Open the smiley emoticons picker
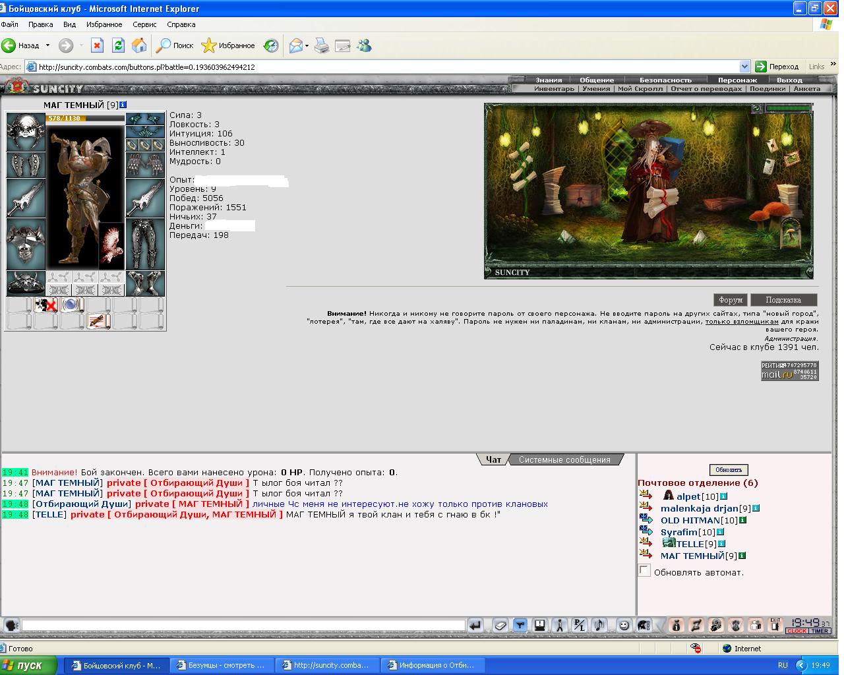Viewport: 844px width, 675px height. pos(624,625)
